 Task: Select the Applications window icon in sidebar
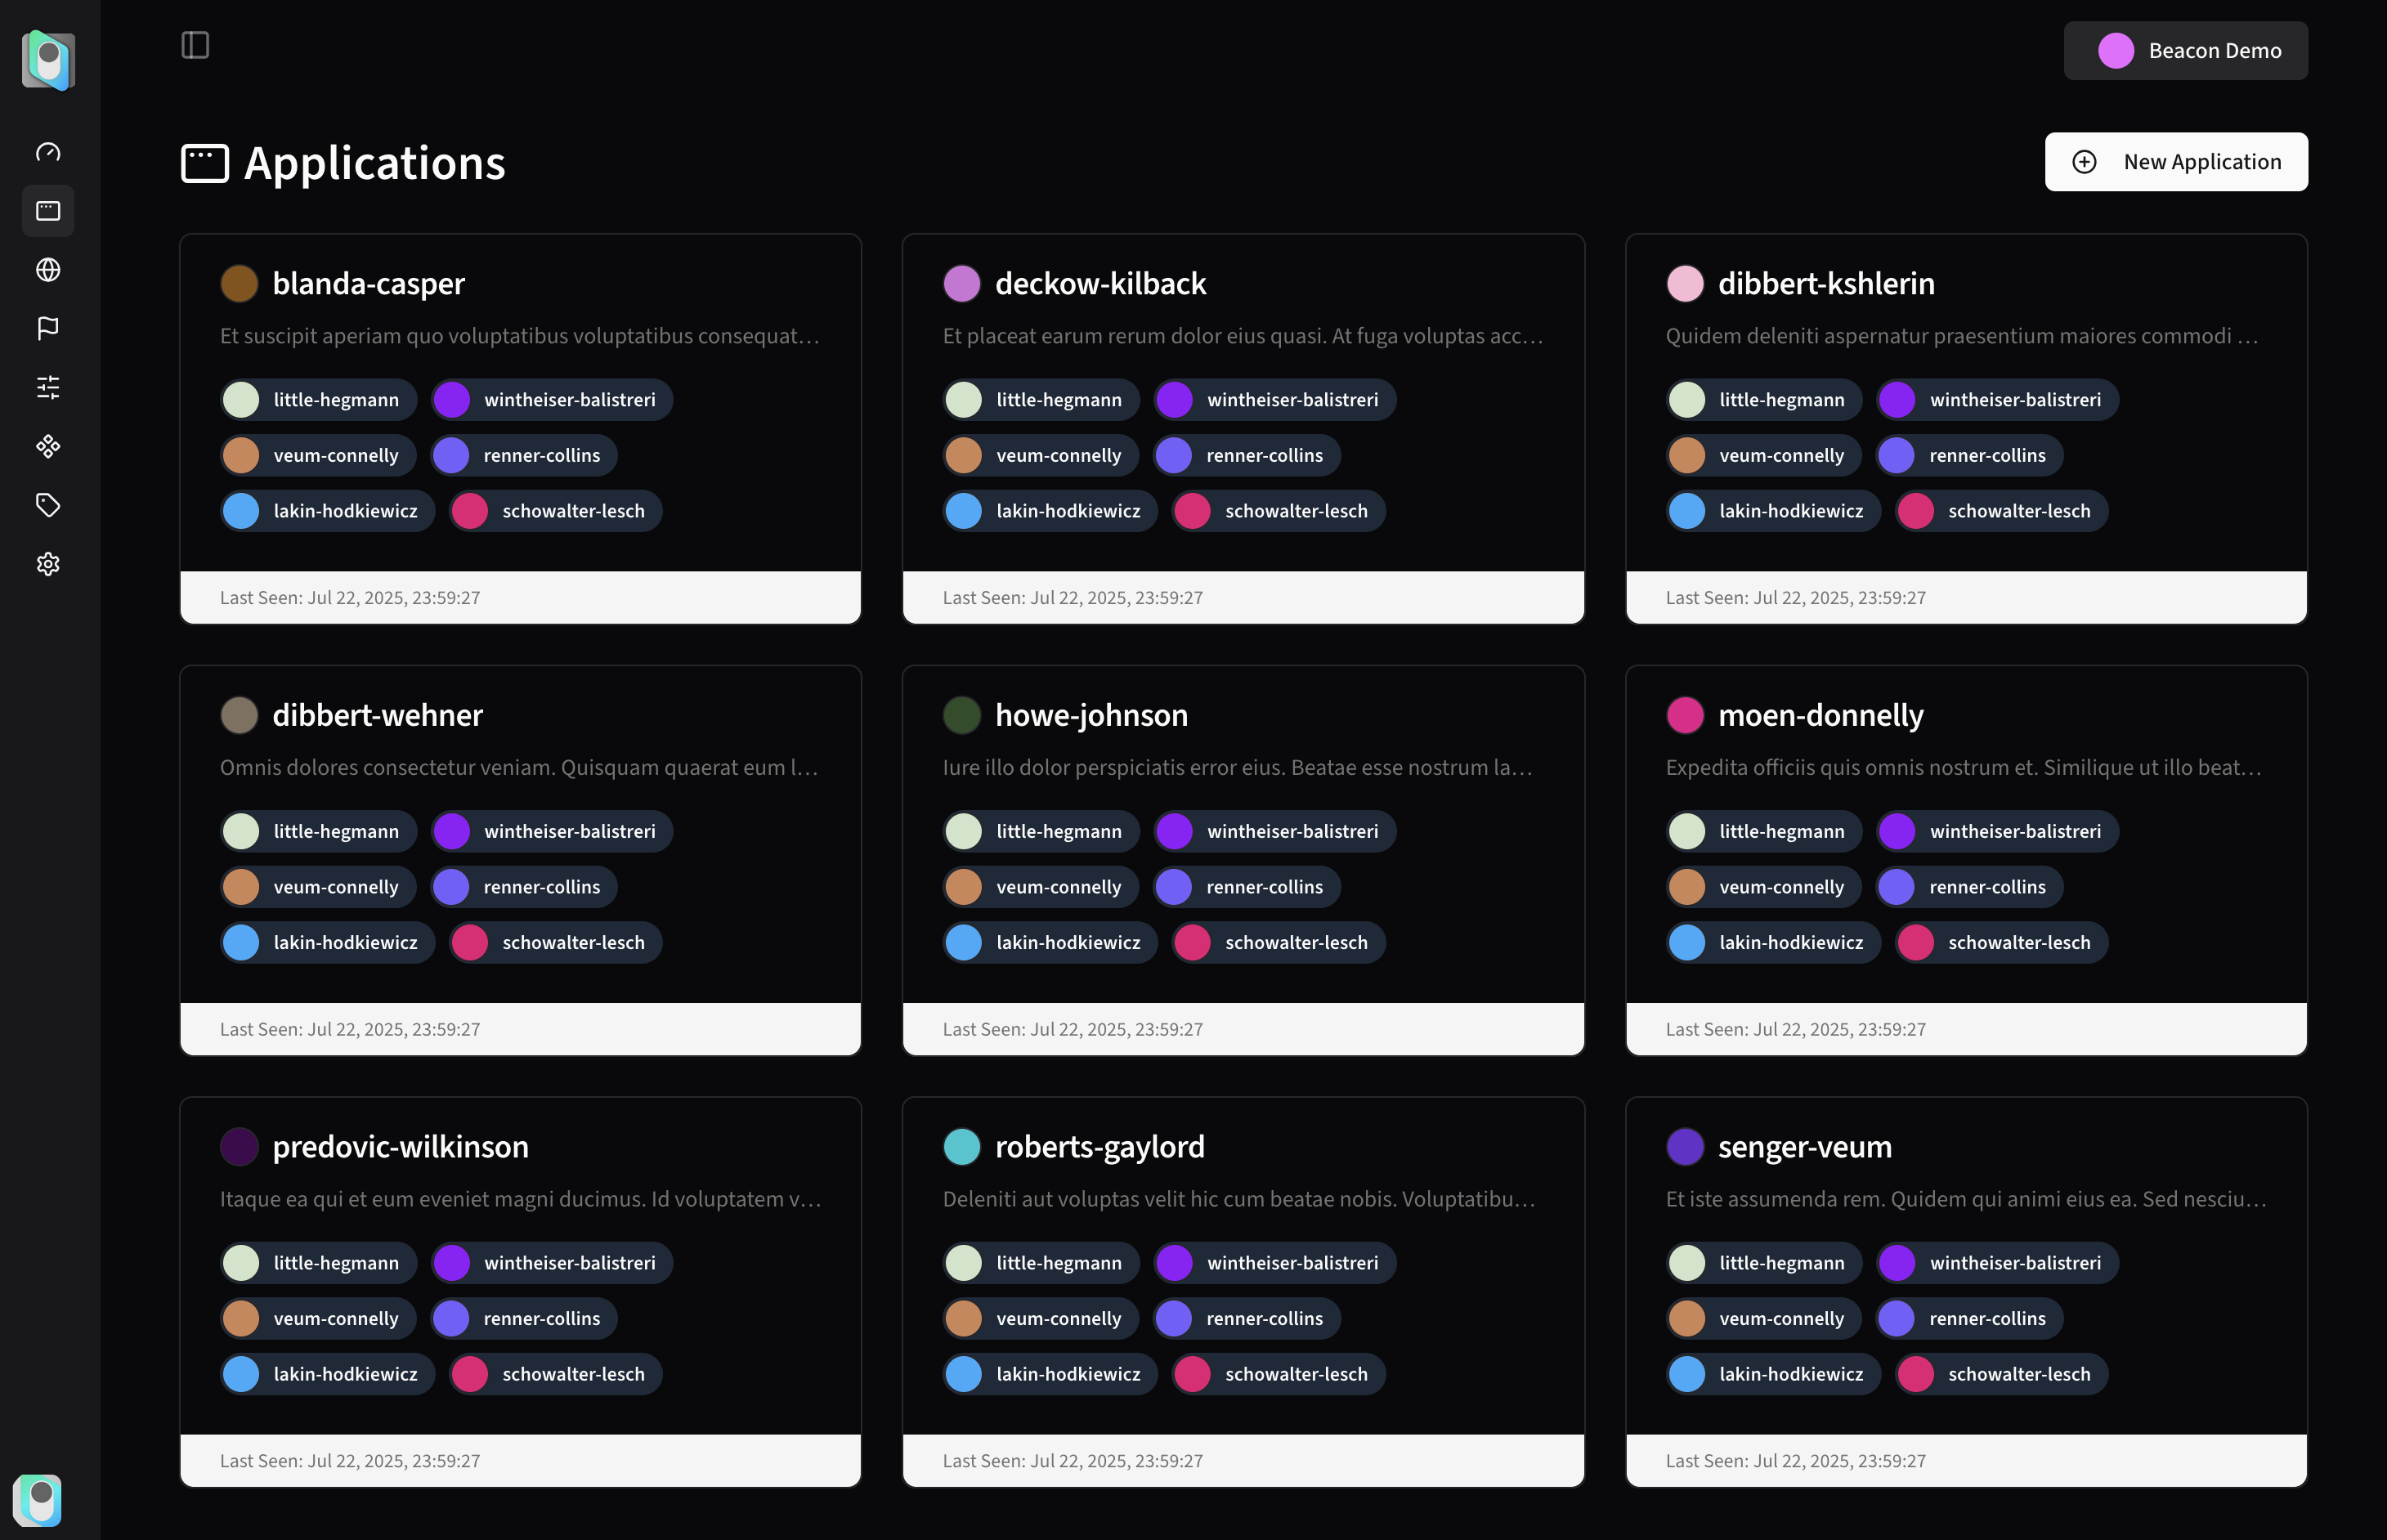[x=48, y=211]
